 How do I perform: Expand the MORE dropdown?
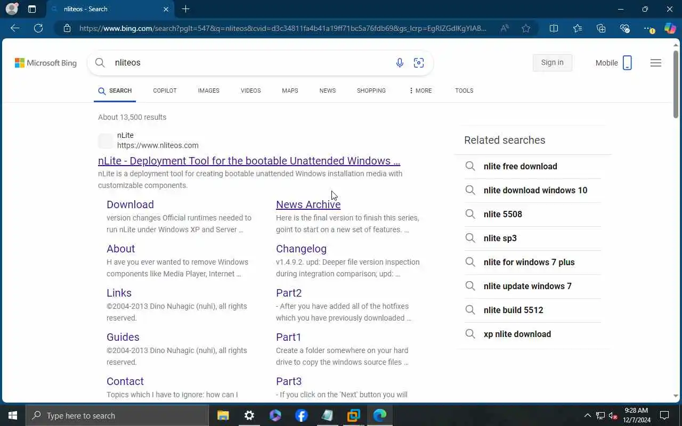(x=420, y=91)
